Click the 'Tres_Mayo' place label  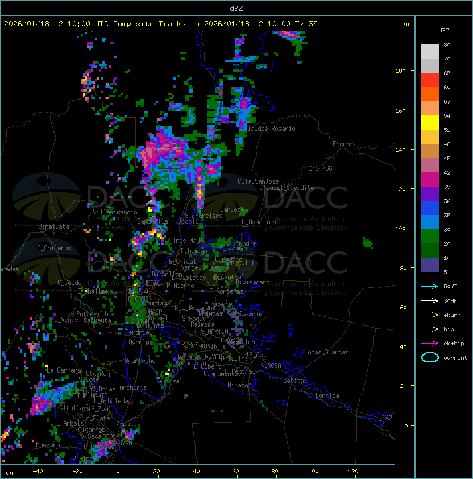pyautogui.click(x=188, y=241)
